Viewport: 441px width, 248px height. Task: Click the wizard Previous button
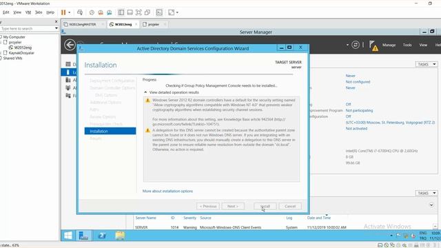click(x=208, y=206)
